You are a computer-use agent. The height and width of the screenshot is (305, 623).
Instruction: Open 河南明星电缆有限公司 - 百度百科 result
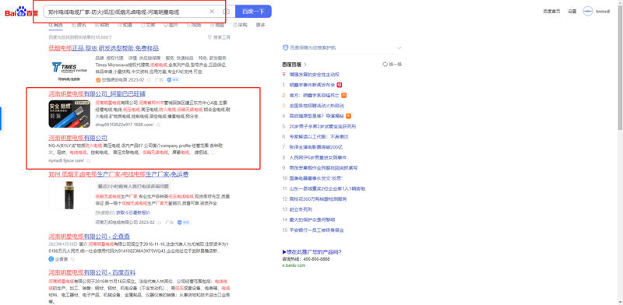(x=92, y=272)
